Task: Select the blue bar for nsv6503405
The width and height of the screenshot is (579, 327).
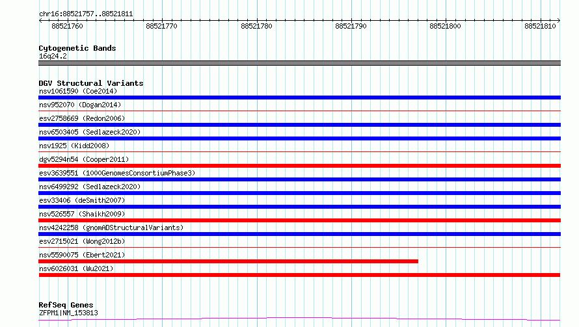Action: click(299, 138)
